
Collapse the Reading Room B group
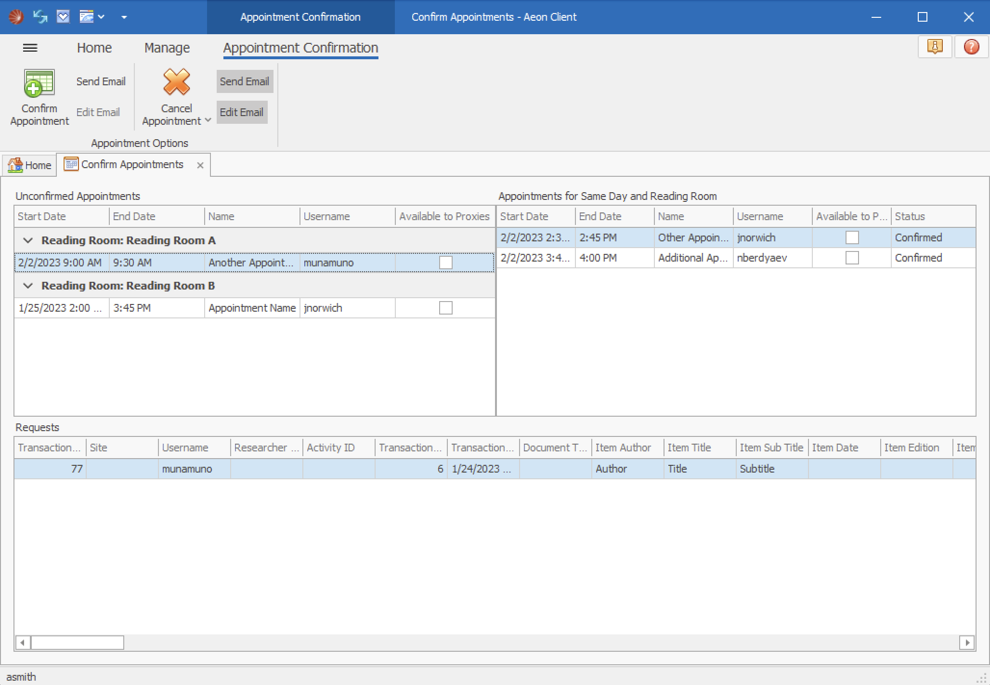click(27, 285)
